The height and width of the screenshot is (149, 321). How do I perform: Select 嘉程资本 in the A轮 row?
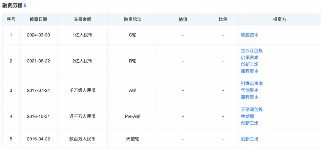(x=250, y=97)
